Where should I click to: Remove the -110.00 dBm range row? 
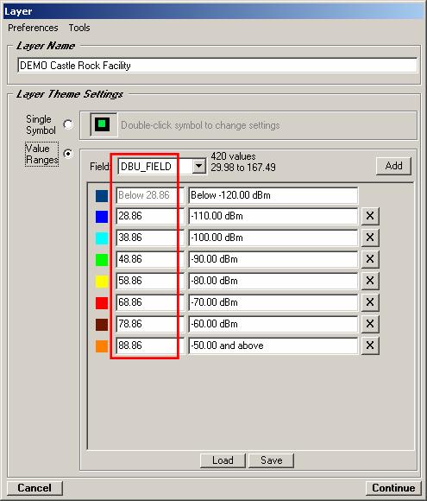point(370,216)
